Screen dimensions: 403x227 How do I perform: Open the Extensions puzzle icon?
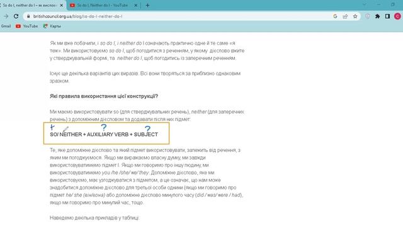tap(378, 16)
